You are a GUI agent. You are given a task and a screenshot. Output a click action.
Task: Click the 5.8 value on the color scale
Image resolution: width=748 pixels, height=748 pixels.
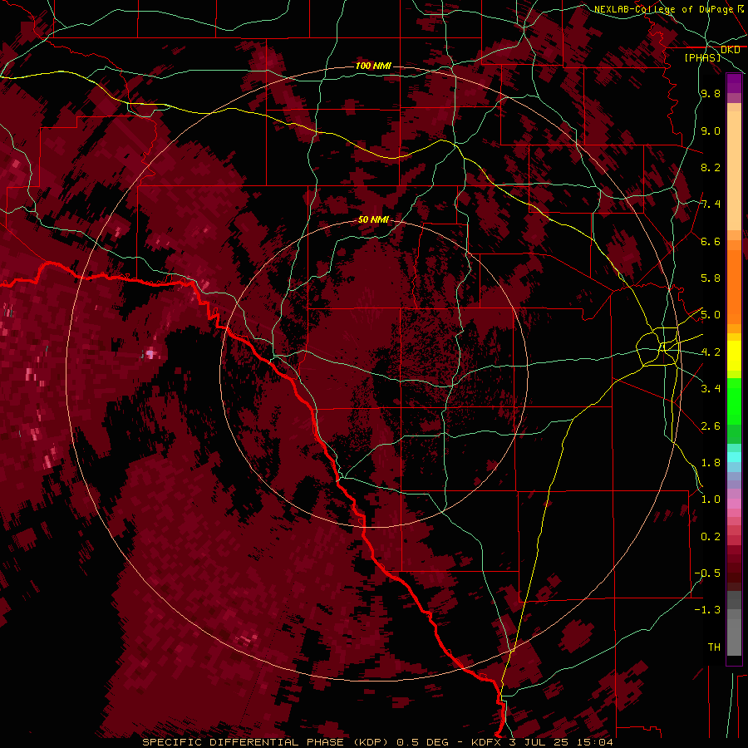(711, 278)
